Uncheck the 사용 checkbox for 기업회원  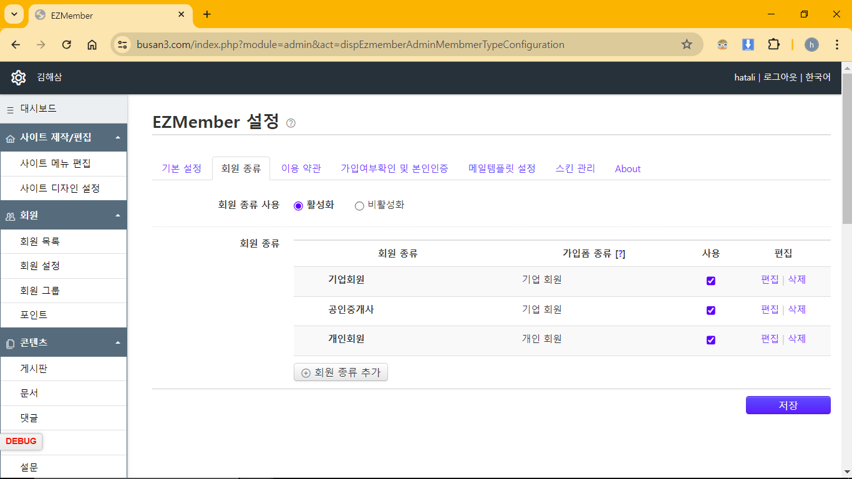click(x=711, y=281)
